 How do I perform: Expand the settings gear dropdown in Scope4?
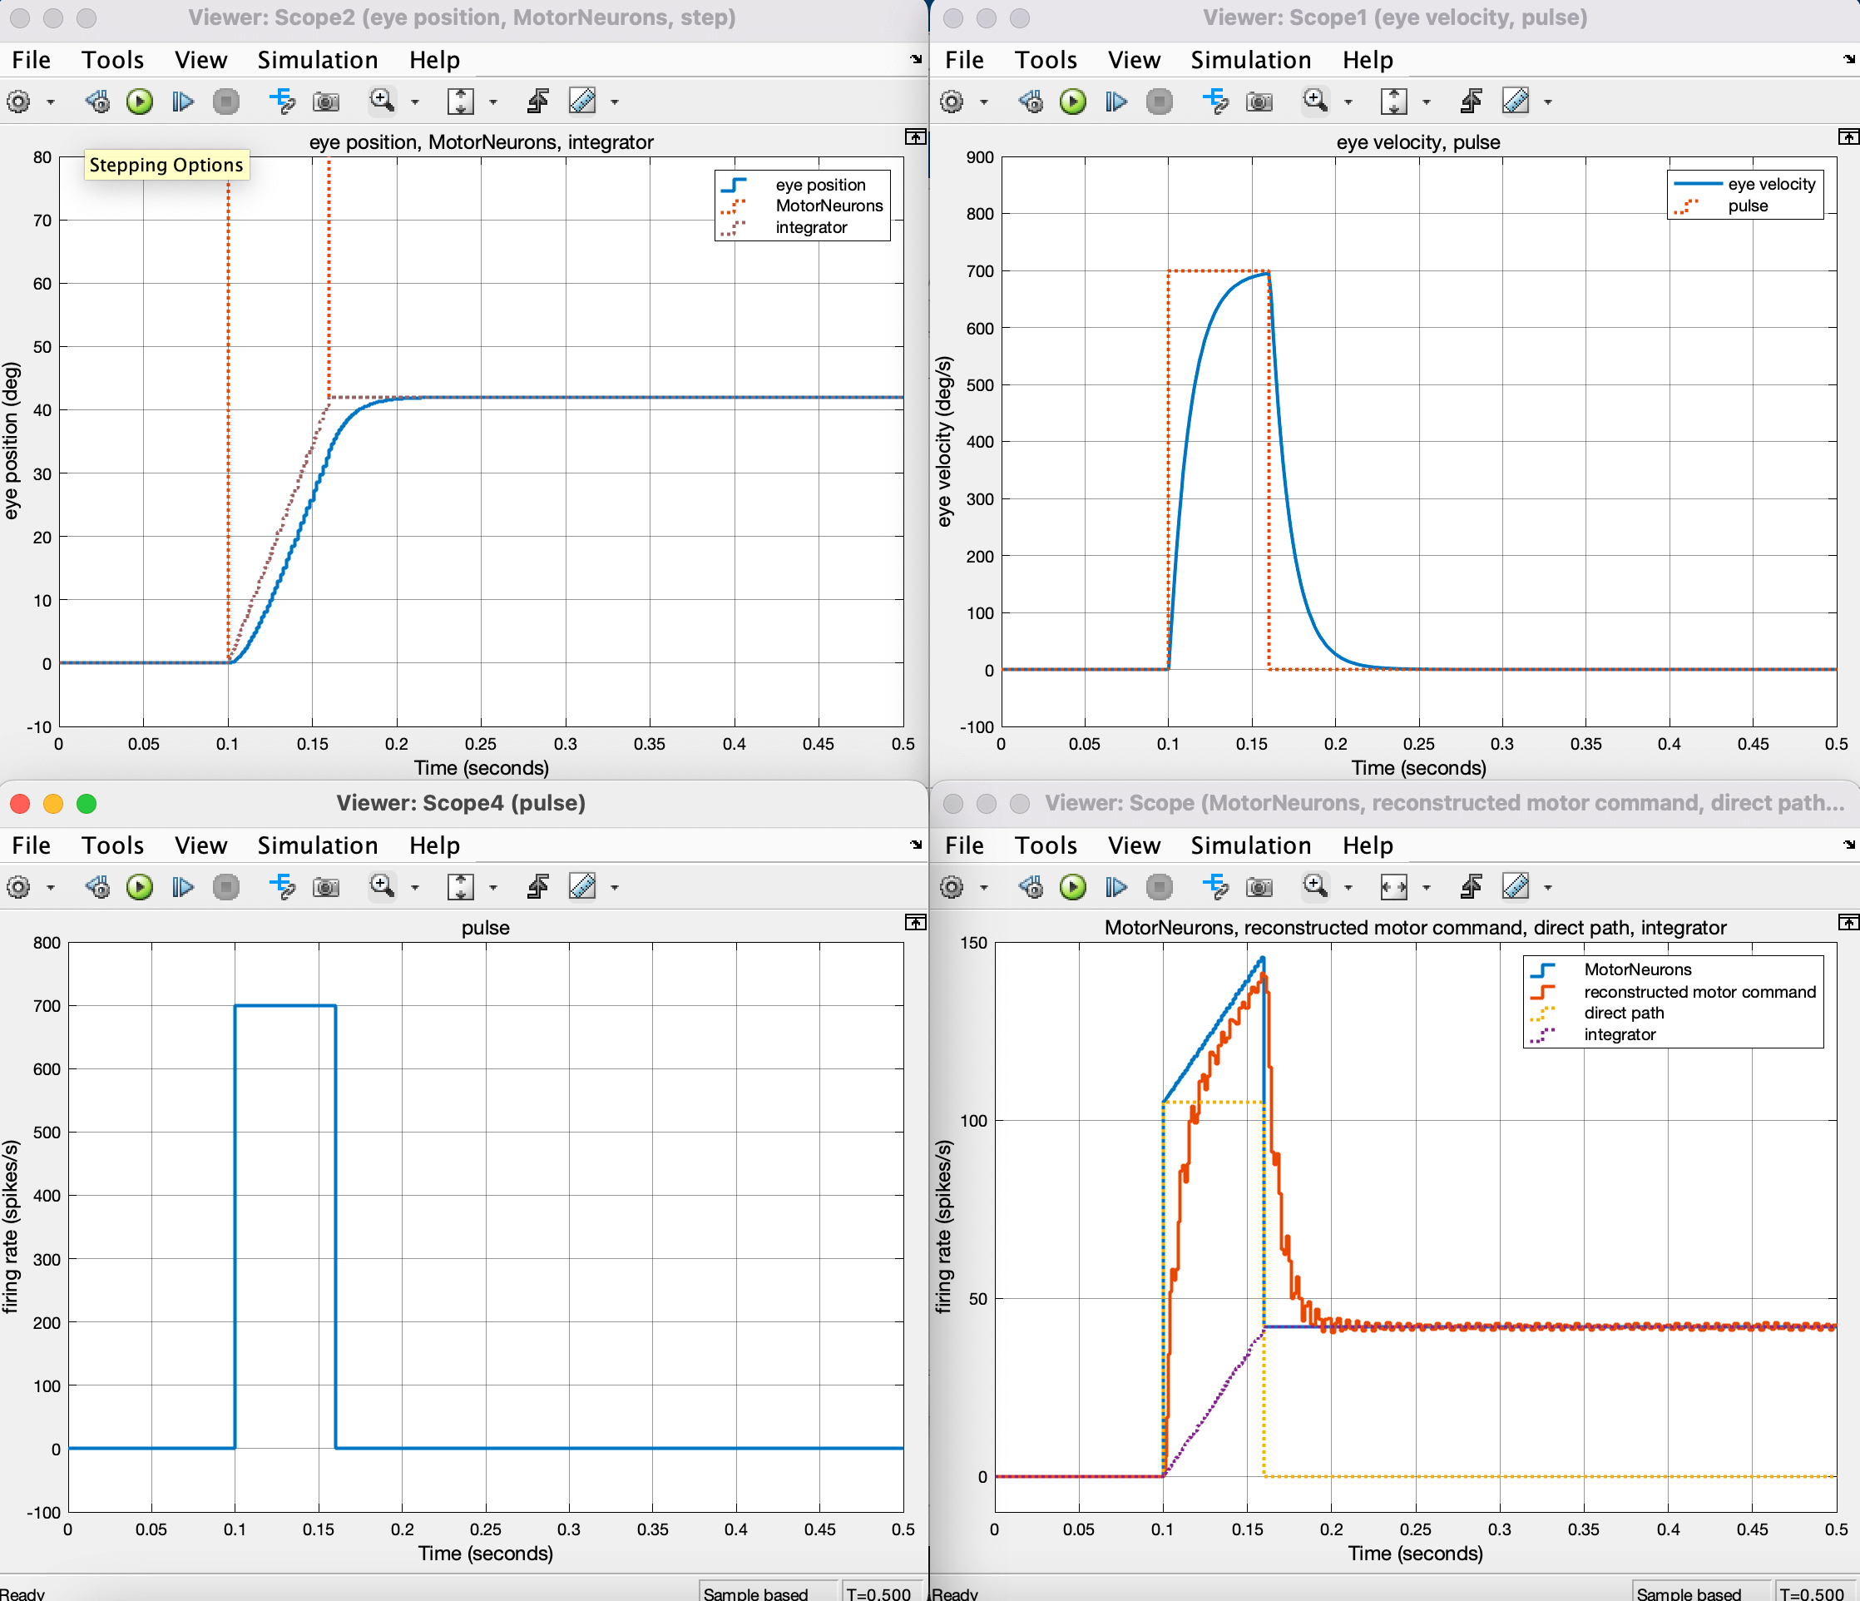coord(52,887)
